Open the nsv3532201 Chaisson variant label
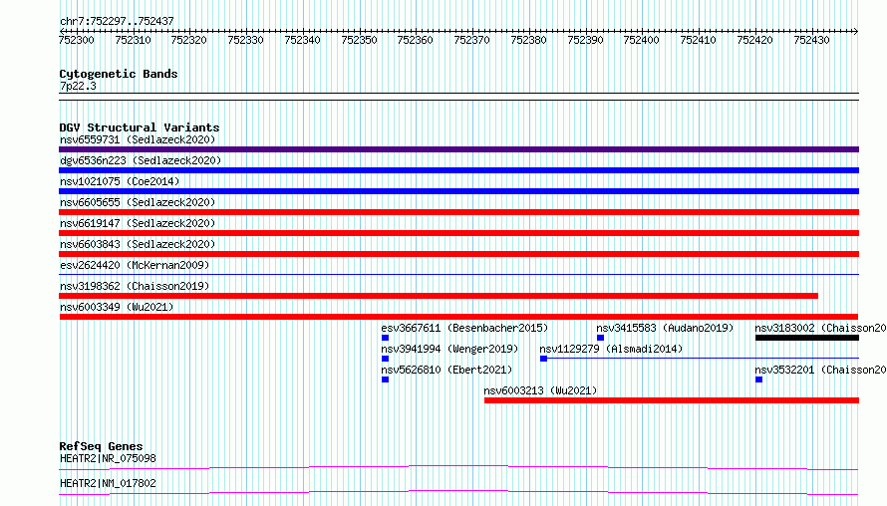This screenshot has height=506, width=887. [820, 370]
